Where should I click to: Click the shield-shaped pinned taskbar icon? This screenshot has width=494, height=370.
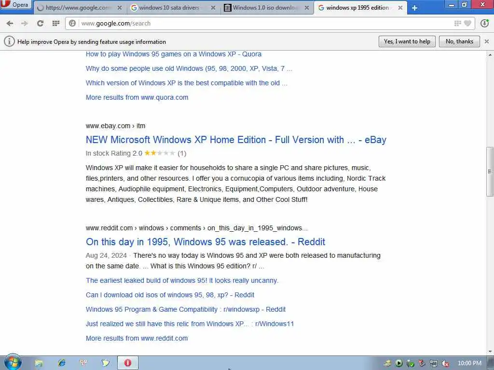[x=106, y=363]
